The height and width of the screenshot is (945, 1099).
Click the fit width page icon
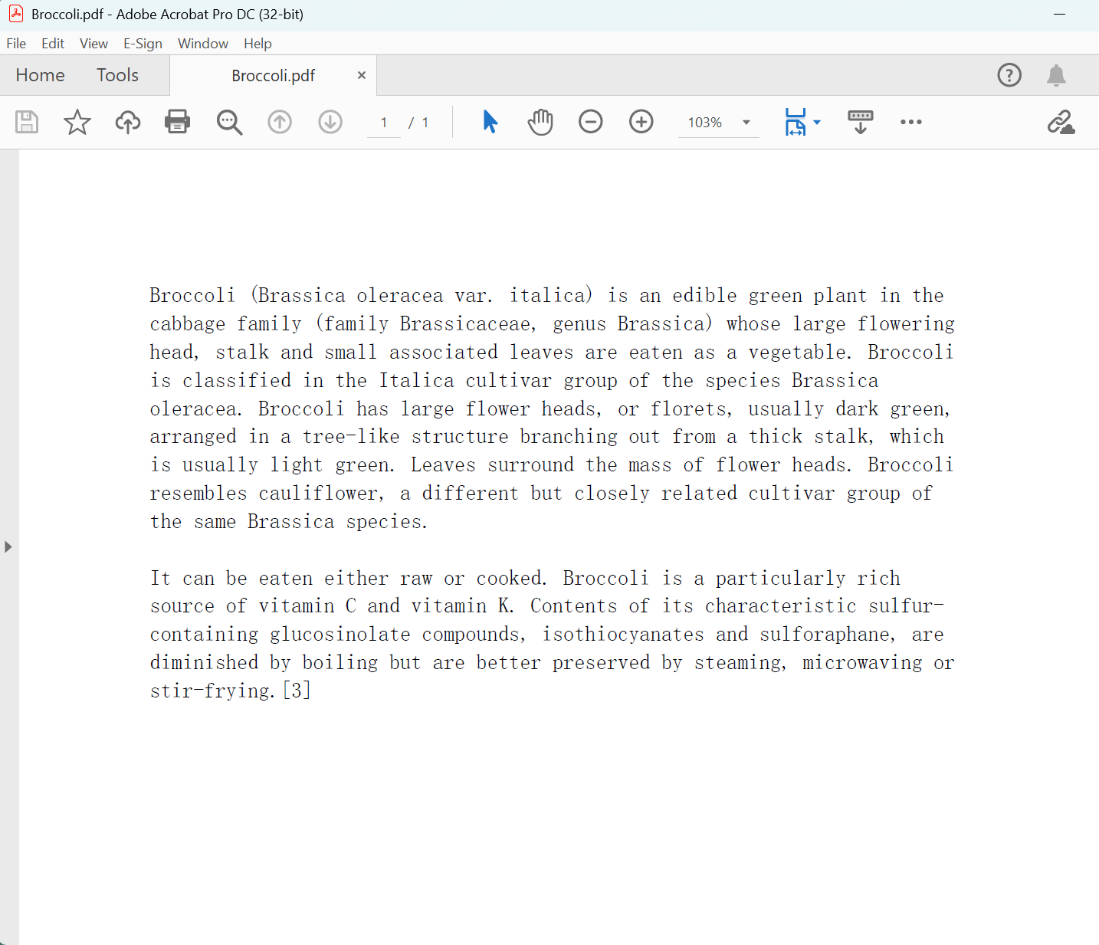pyautogui.click(x=796, y=122)
